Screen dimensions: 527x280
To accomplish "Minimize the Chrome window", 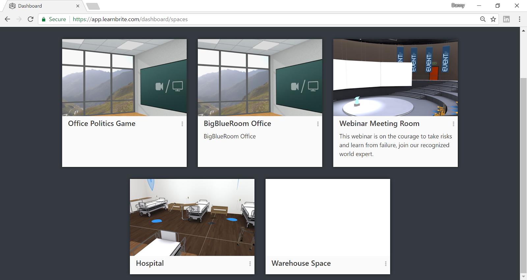I will tap(479, 6).
